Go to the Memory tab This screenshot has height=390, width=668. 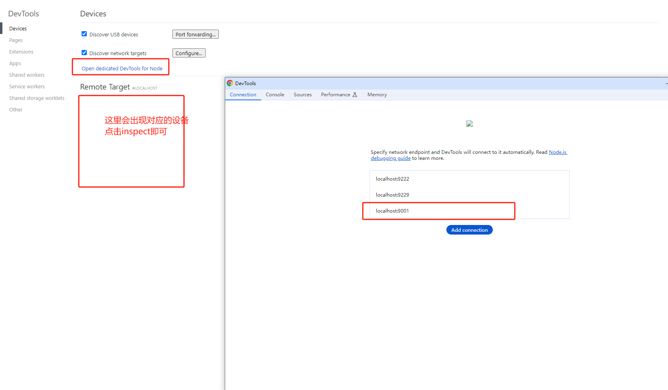point(377,95)
